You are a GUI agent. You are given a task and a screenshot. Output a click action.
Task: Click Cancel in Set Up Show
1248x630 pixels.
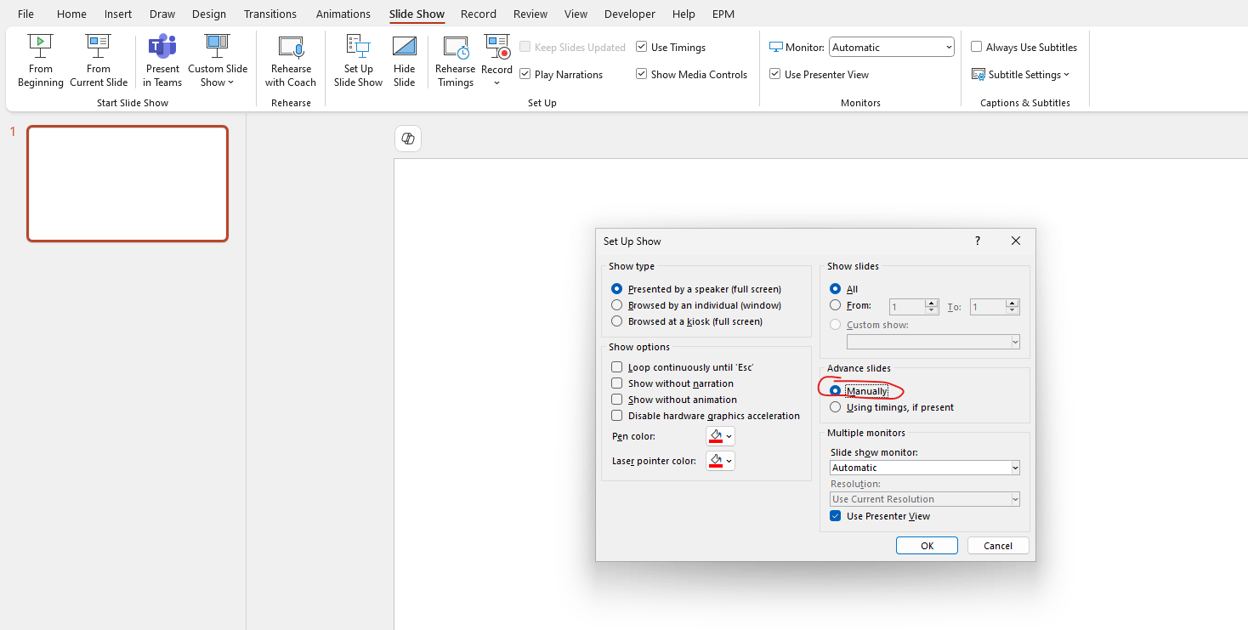tap(998, 546)
